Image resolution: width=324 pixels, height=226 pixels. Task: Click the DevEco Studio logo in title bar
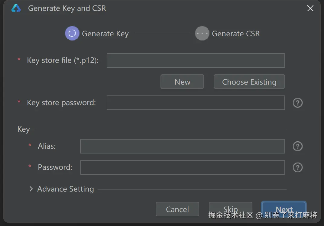(16, 8)
